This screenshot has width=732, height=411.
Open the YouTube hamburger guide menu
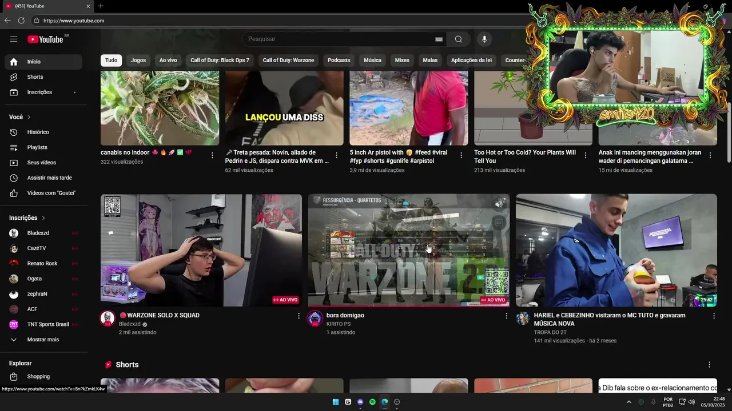click(x=14, y=39)
